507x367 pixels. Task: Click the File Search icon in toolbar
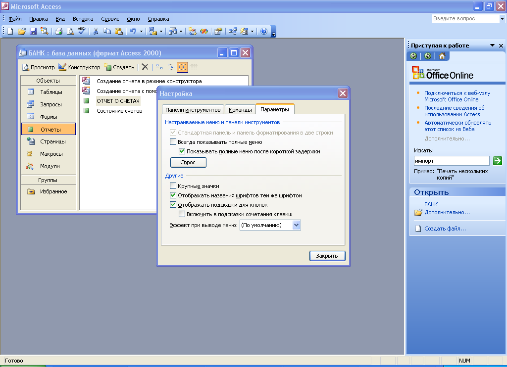44,31
